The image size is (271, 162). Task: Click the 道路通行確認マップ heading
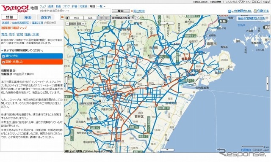14,28
